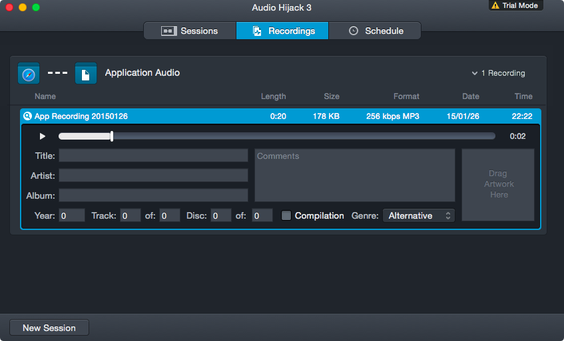Switch to the Recordings tab
The image size is (564, 341).
282,31
